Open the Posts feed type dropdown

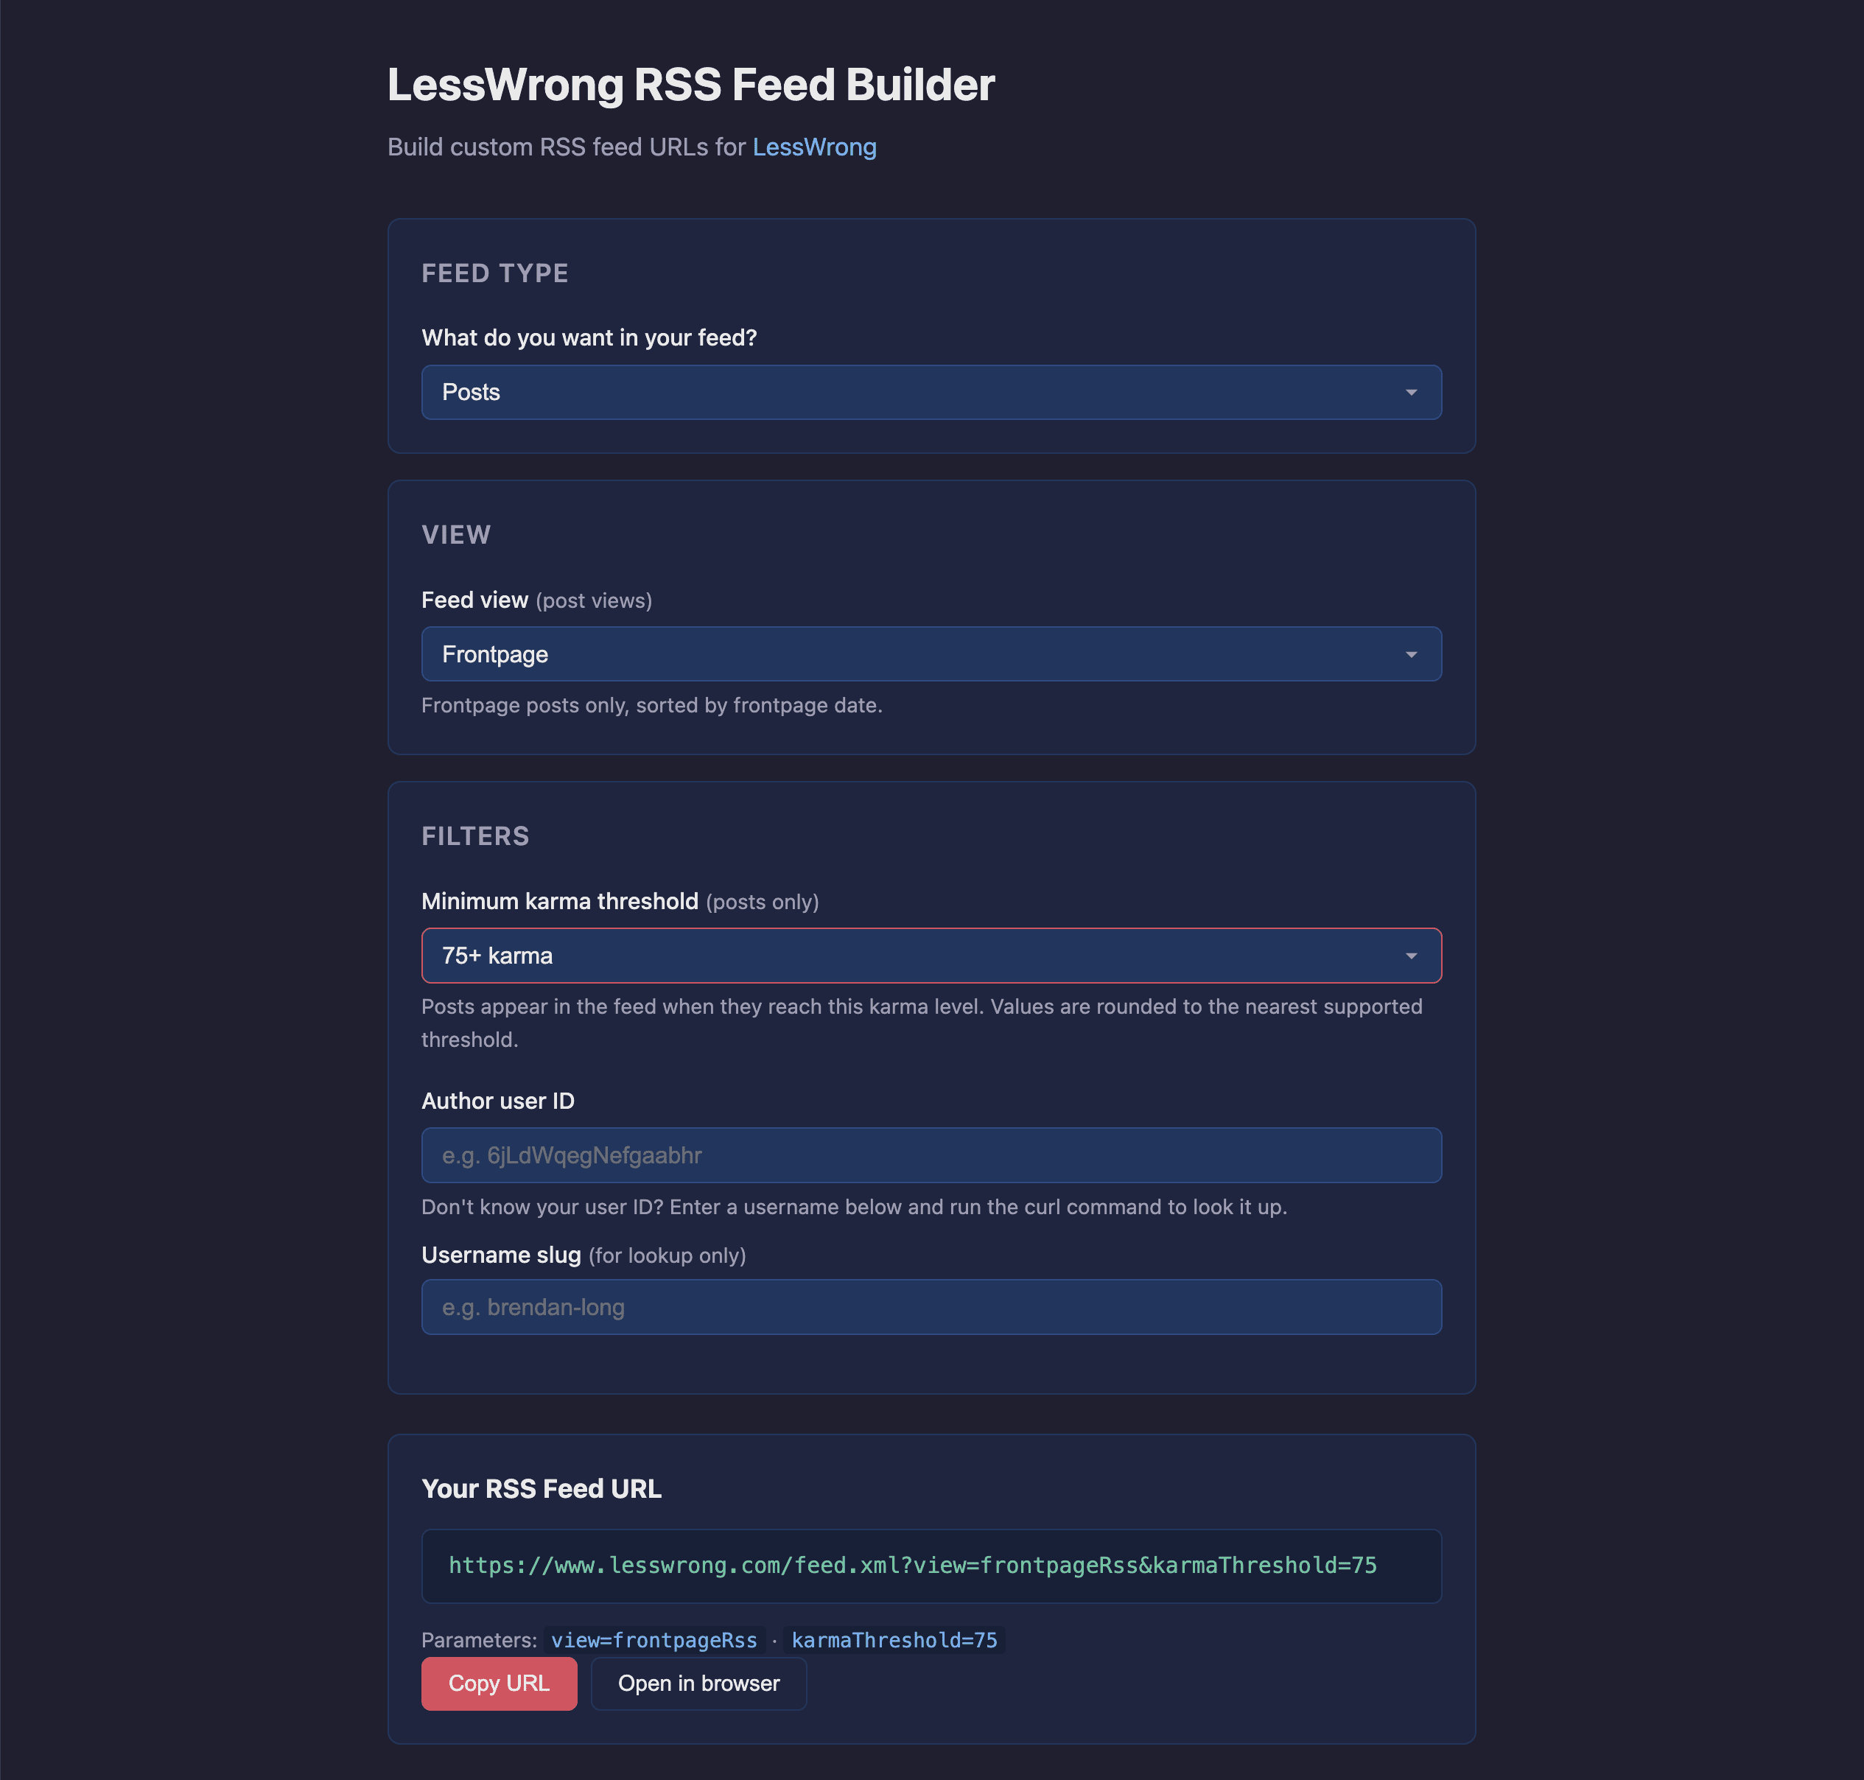tap(931, 392)
